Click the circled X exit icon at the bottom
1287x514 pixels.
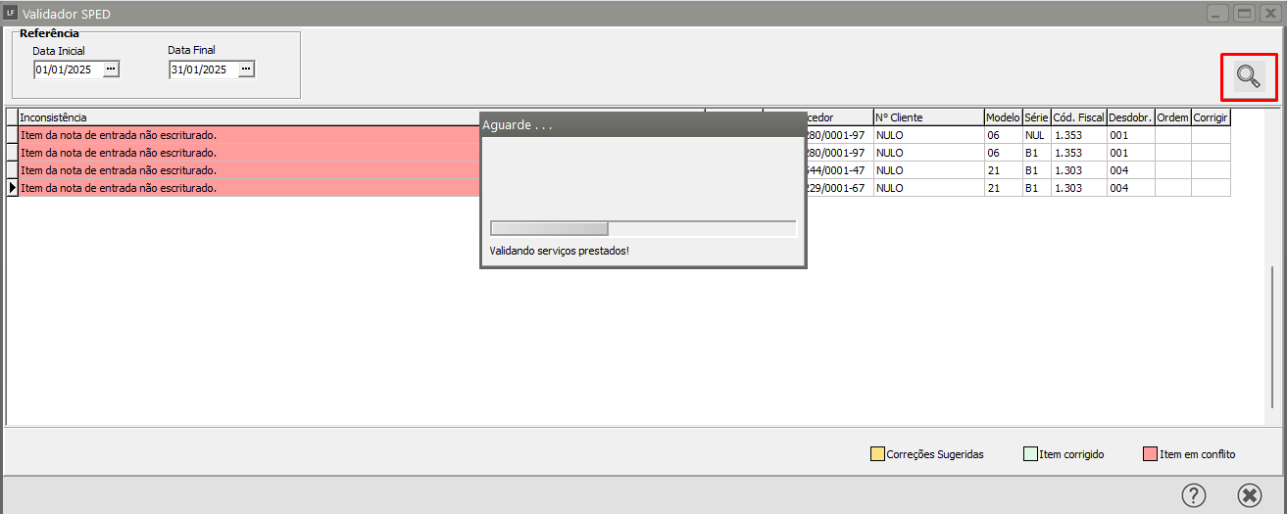[1249, 495]
